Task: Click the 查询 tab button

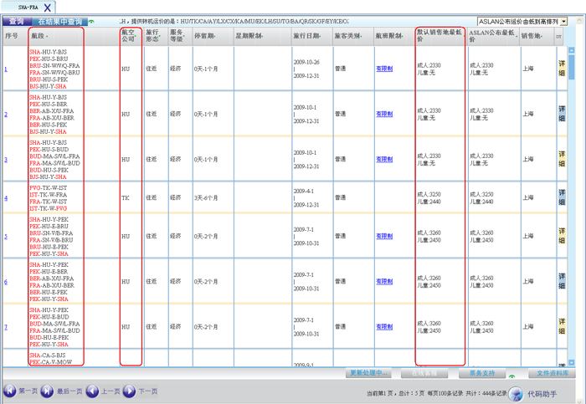Action: pos(16,21)
